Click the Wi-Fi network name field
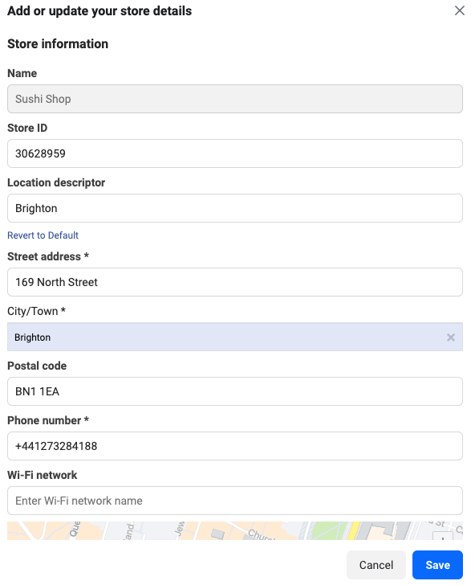 pos(235,501)
